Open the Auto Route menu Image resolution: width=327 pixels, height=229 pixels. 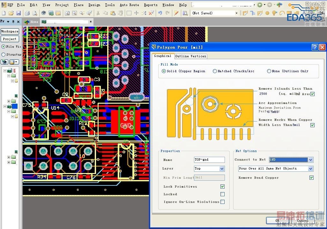pyautogui.click(x=129, y=5)
